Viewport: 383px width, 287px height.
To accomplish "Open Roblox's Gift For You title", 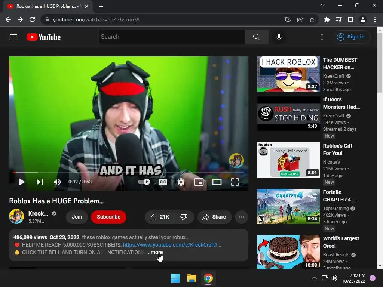I will click(x=338, y=149).
